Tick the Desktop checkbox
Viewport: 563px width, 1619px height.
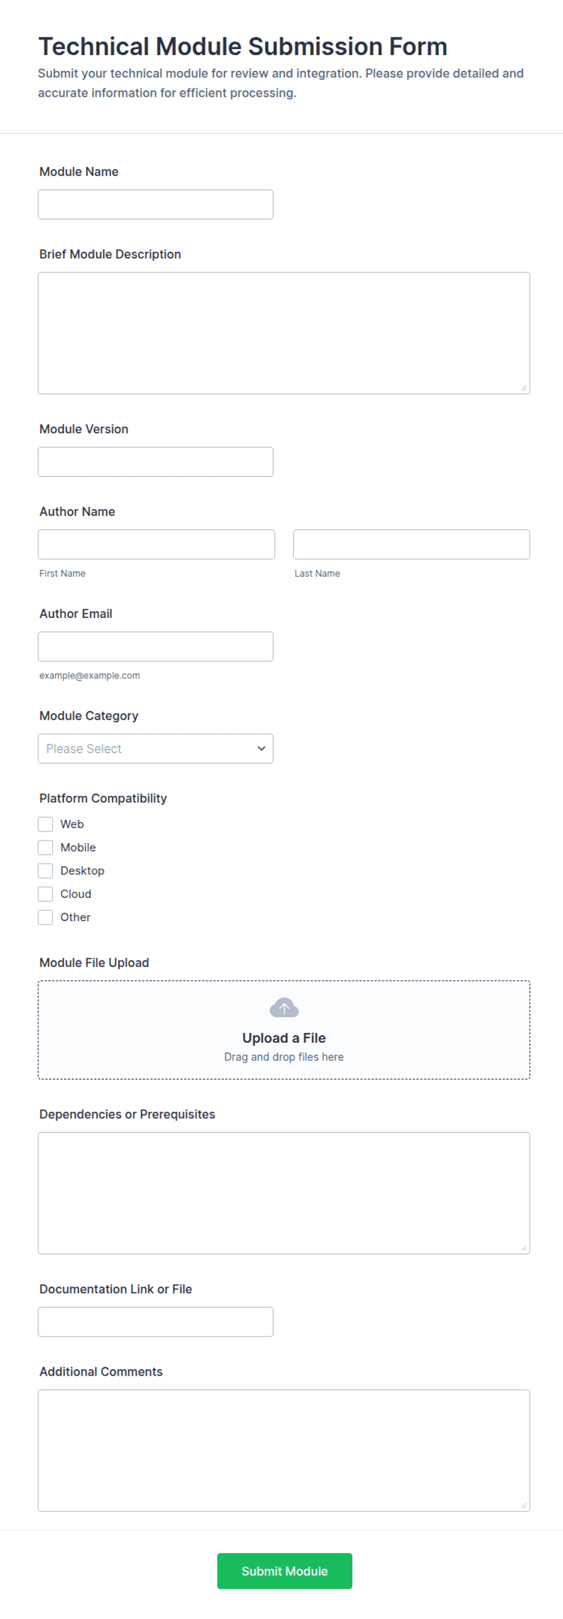(x=45, y=870)
